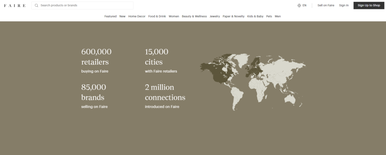Click the 2 million connections statistic
The height and width of the screenshot is (155, 386).
click(165, 93)
